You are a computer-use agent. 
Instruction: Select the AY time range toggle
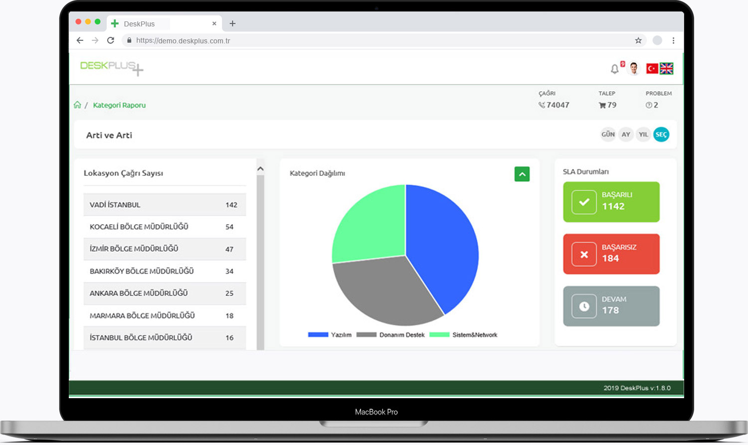point(626,135)
